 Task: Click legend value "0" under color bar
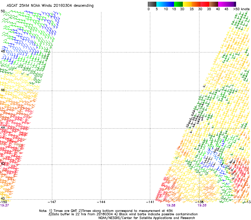(x=149, y=9)
